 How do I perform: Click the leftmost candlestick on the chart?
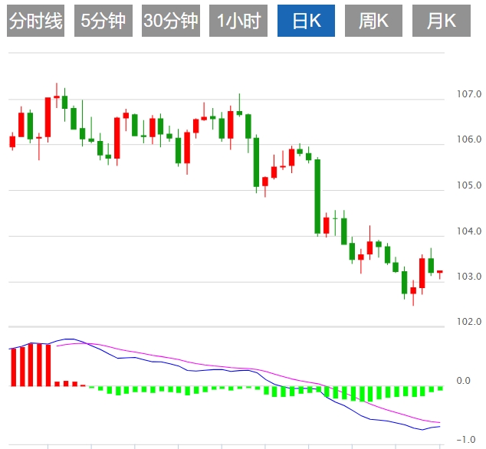pyautogui.click(x=12, y=141)
